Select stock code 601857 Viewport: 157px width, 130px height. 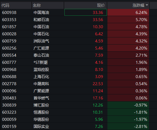pos(9,27)
